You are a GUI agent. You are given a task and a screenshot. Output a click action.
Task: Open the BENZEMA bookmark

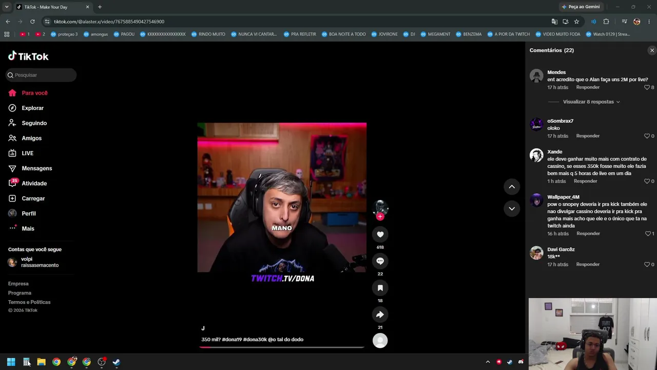[468, 34]
